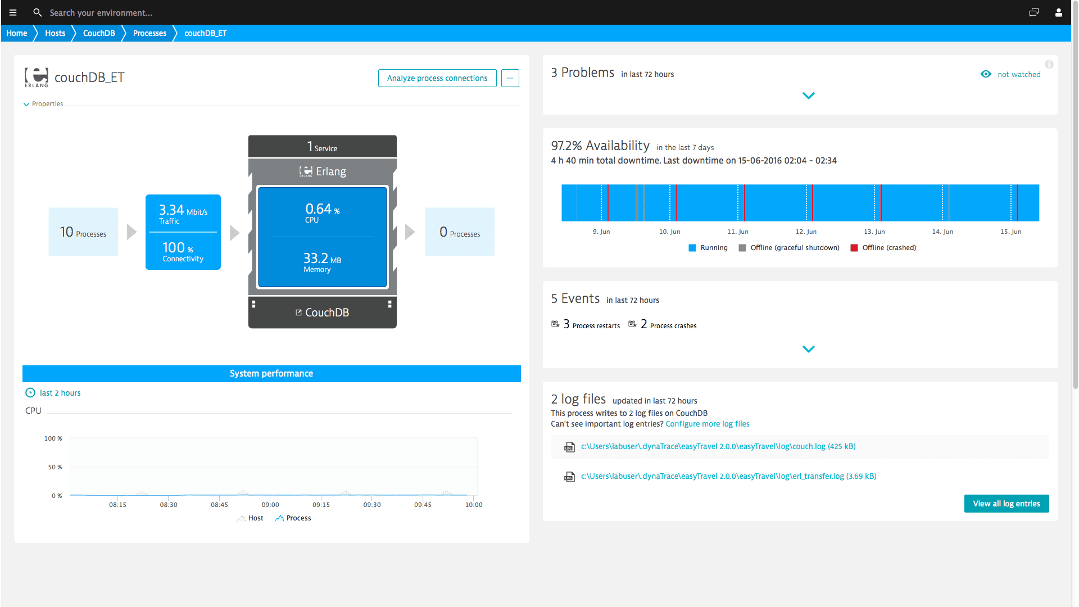
Task: Click the 2 Process crashes count
Action: click(x=644, y=324)
